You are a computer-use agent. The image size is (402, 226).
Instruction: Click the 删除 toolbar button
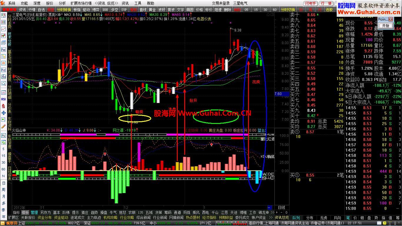click(x=227, y=9)
